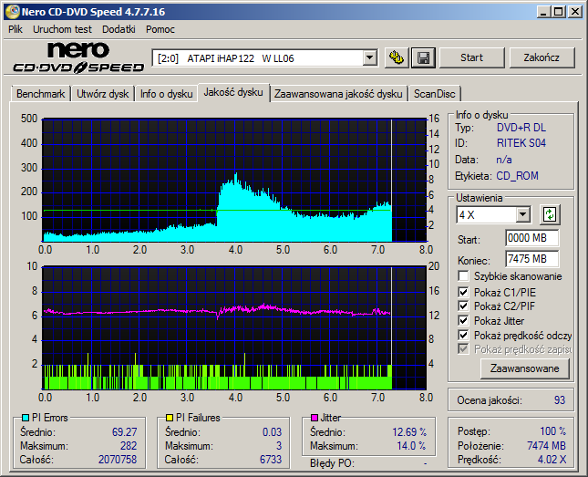
Task: Click the Koniec 7475 MB input field
Action: pyautogui.click(x=531, y=259)
